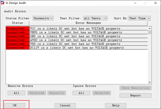Open the Test Filter dropdown
This screenshot has height=109, width=161.
point(95,18)
